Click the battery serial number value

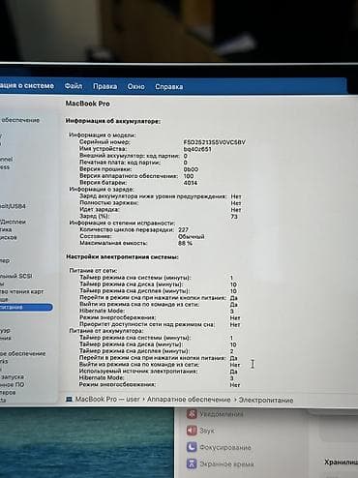tap(215, 142)
